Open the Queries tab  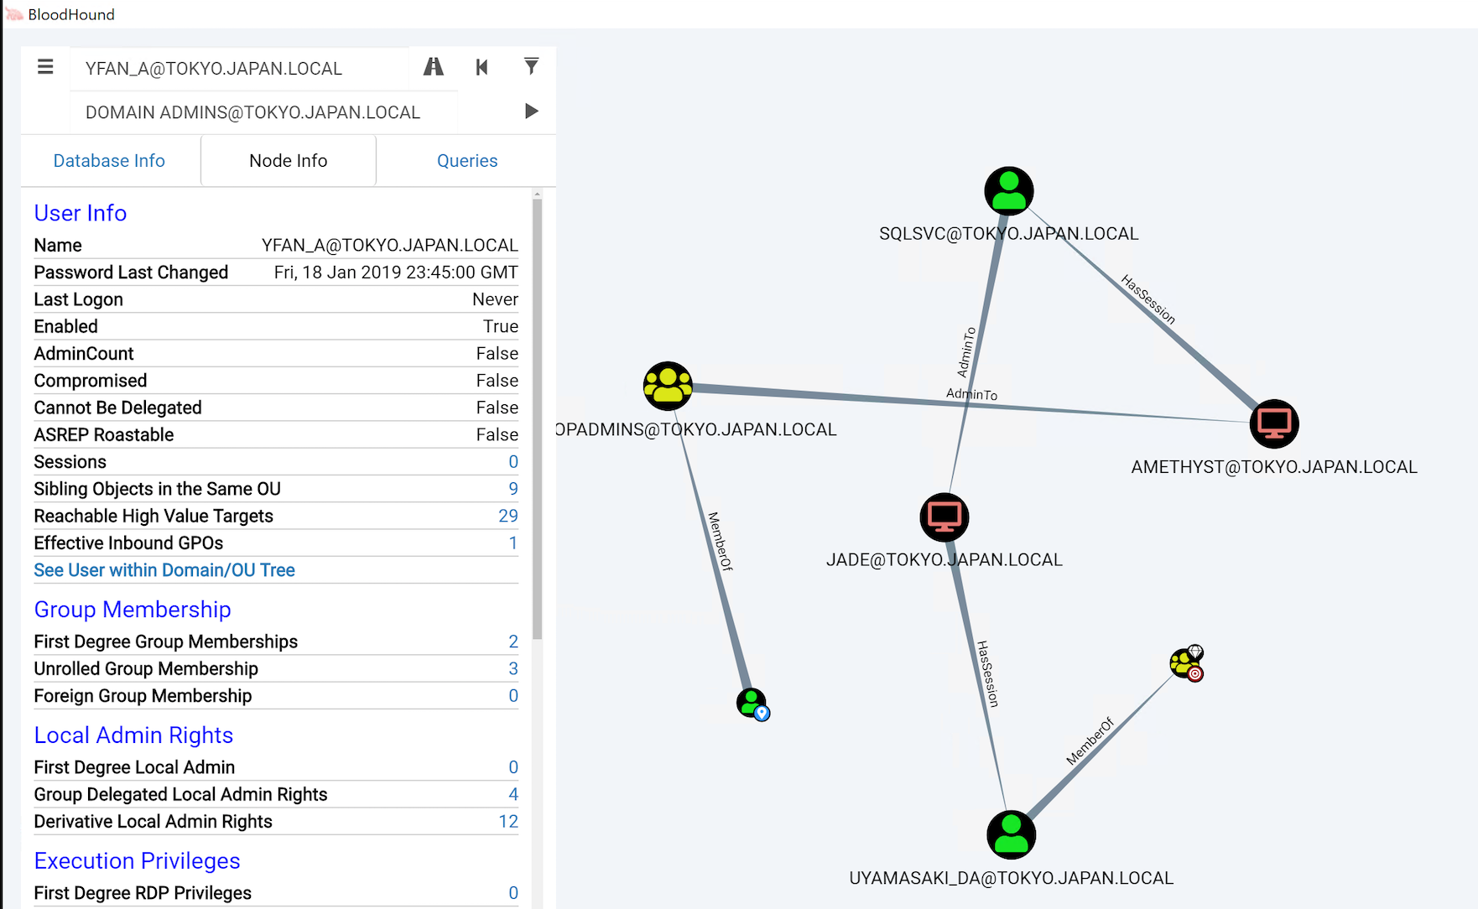[466, 161]
